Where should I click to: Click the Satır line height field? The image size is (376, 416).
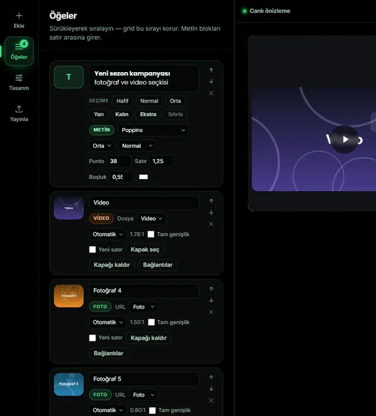tap(162, 161)
